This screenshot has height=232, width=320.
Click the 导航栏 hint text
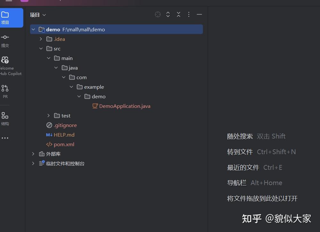coord(237,183)
